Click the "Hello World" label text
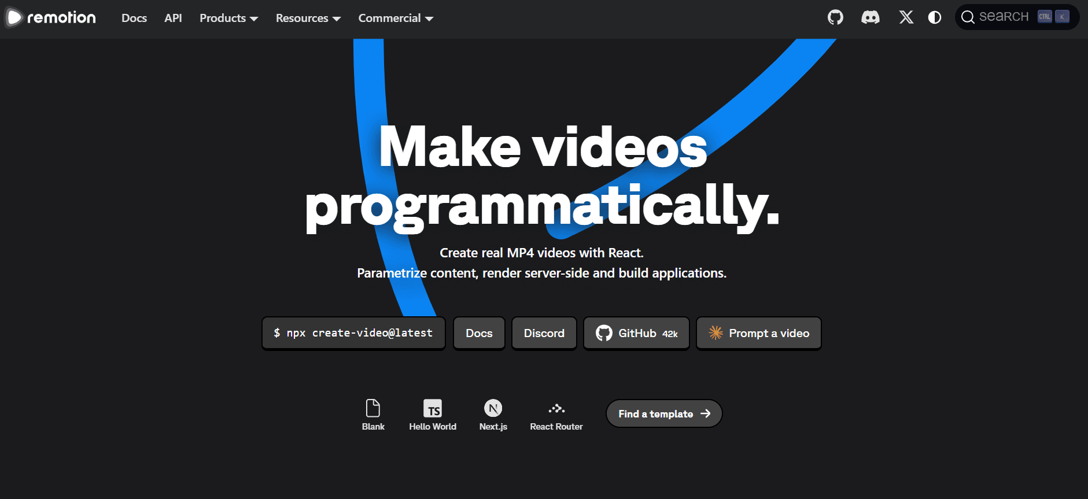Viewport: 1088px width, 499px height. click(x=433, y=427)
